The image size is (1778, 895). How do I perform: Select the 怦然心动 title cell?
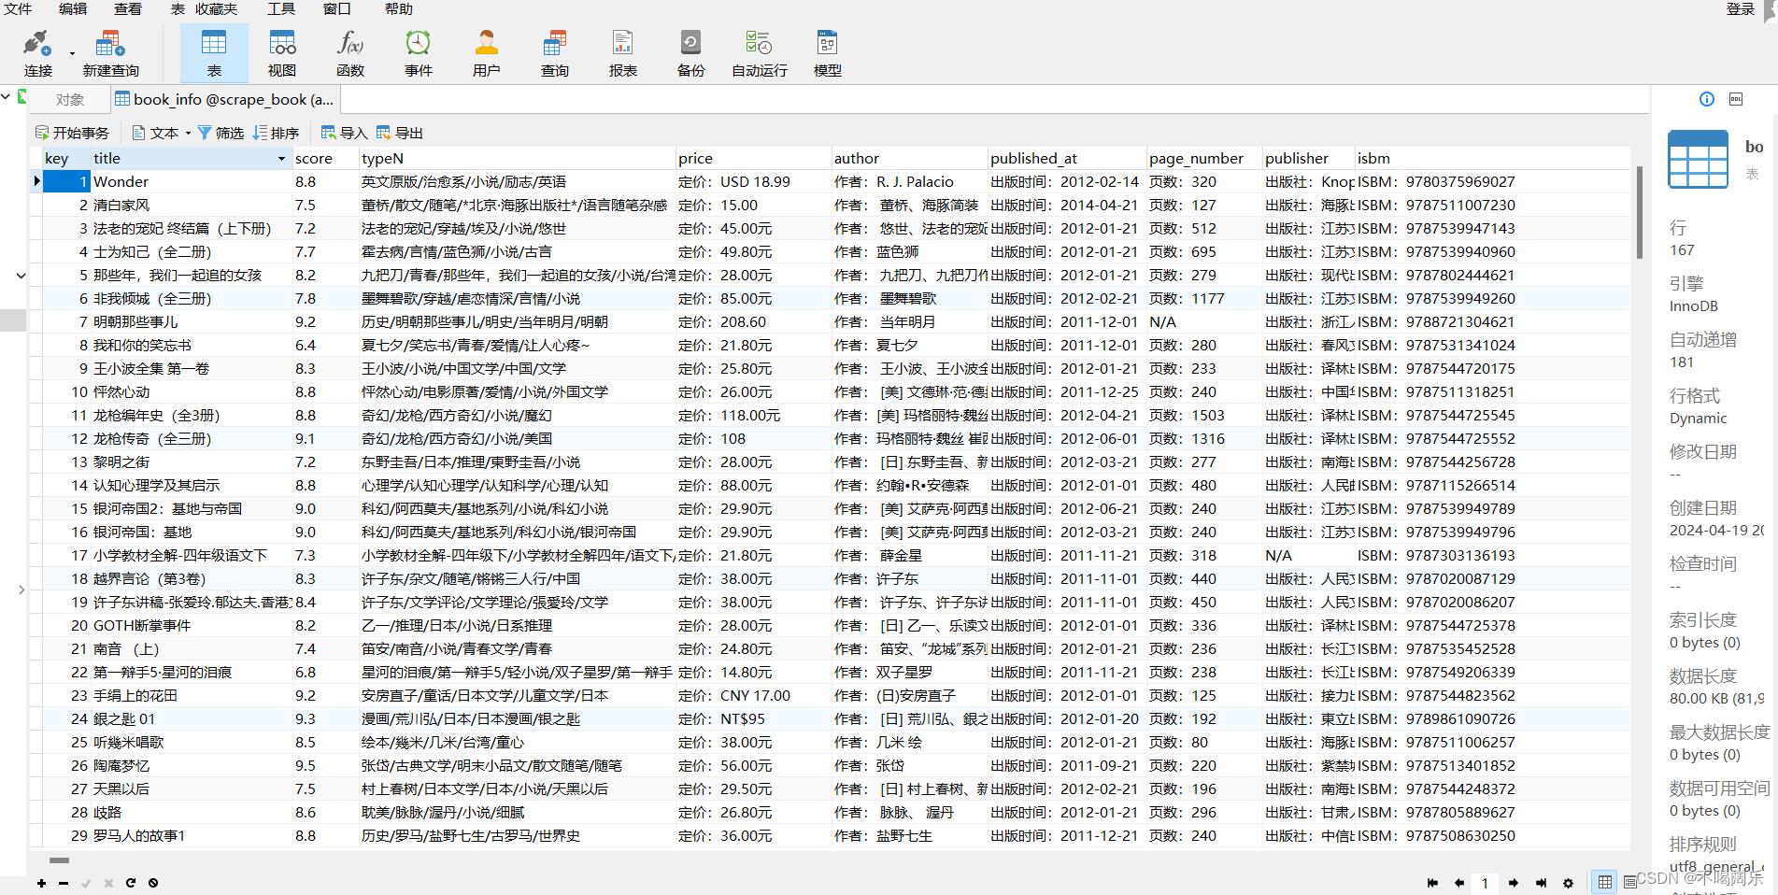click(192, 392)
